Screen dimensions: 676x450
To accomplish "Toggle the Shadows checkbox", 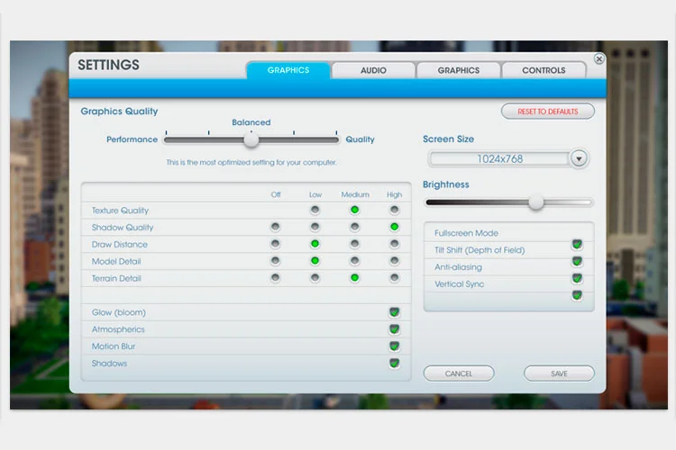I will 394,363.
